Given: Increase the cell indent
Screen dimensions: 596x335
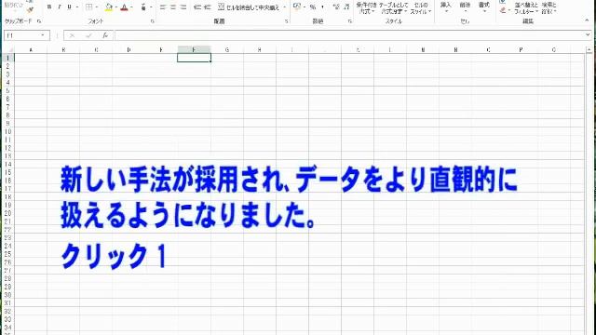Looking at the screenshot, I should coord(208,7).
